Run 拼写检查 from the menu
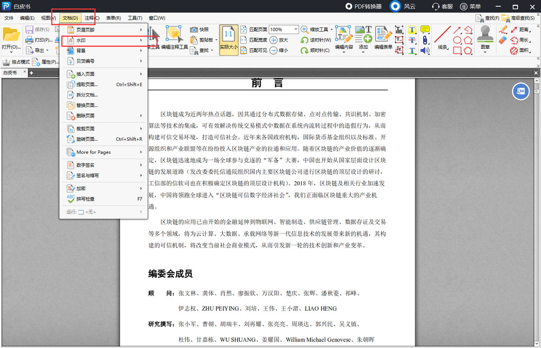The image size is (541, 348). click(104, 199)
